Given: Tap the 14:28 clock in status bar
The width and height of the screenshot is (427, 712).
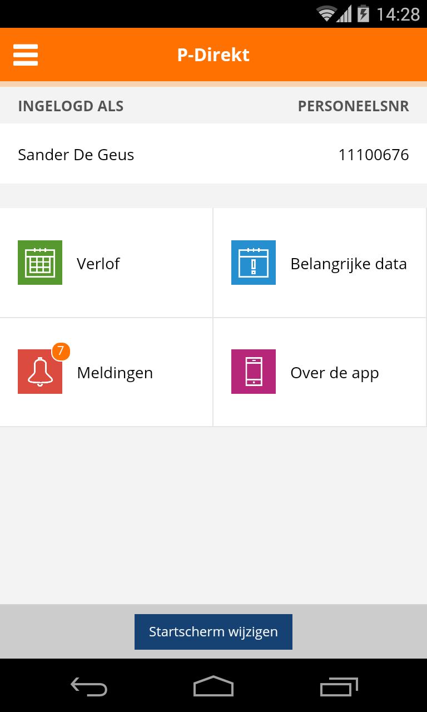Looking at the screenshot, I should [398, 14].
